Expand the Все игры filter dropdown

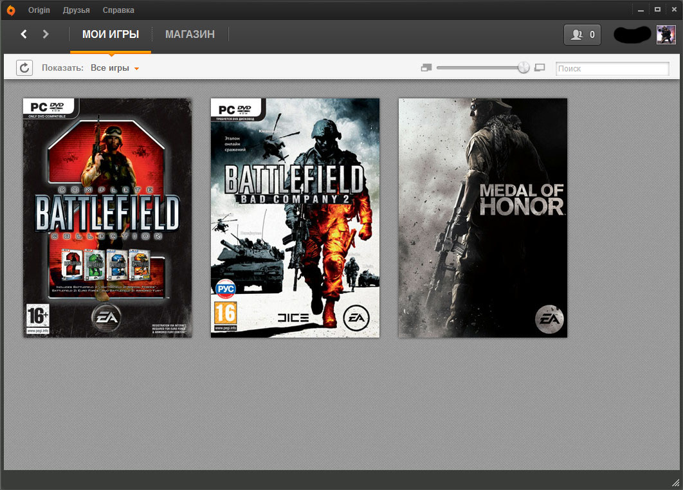(114, 68)
